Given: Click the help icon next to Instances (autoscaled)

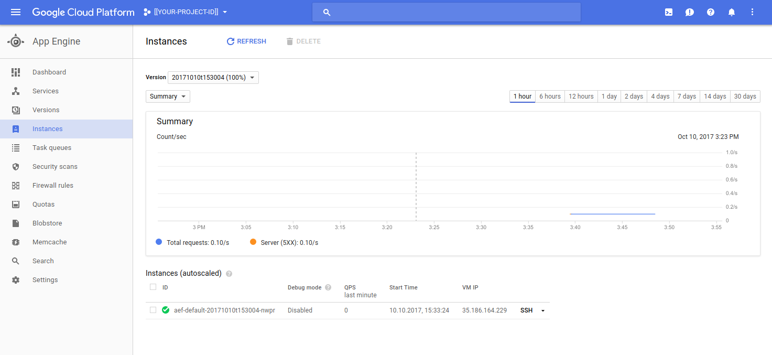Looking at the screenshot, I should (x=229, y=274).
